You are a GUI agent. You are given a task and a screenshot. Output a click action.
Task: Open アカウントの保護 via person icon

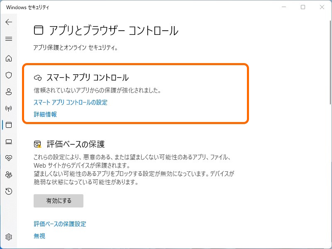(x=9, y=92)
